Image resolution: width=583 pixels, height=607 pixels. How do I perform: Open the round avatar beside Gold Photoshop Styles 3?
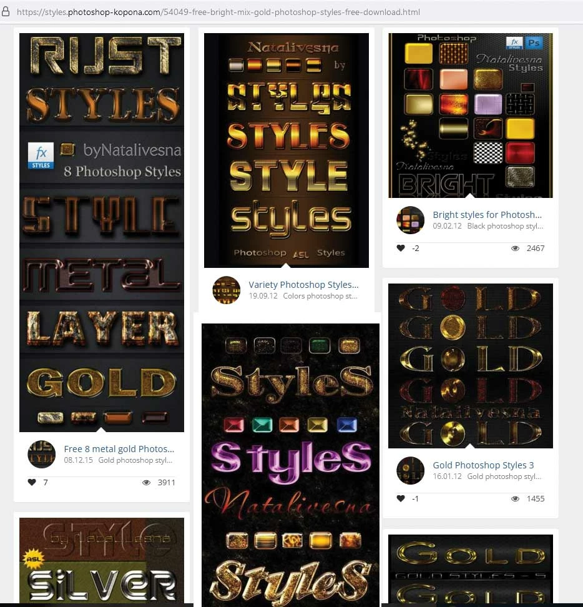(x=411, y=470)
